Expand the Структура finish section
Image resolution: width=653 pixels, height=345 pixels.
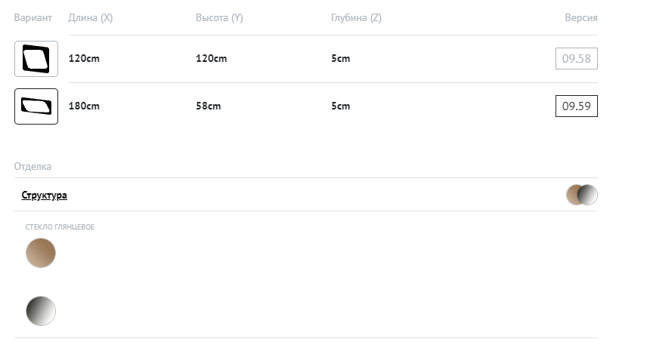(44, 196)
